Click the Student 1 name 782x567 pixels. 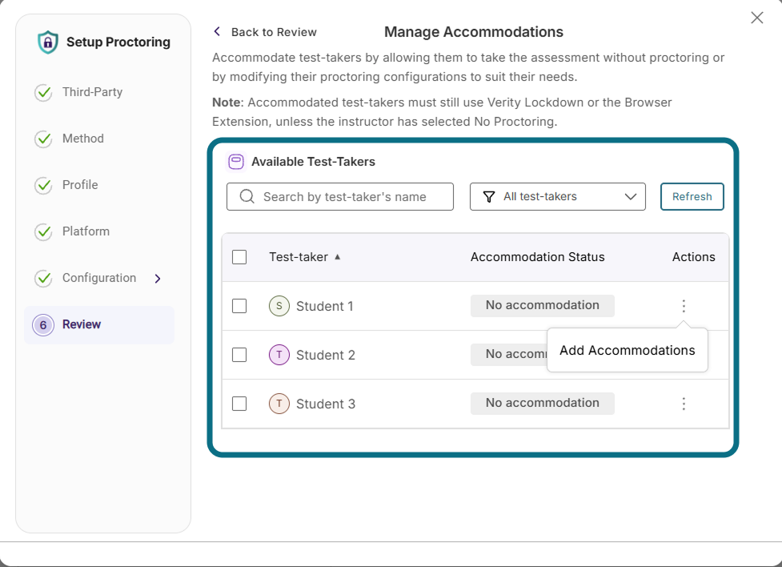pos(325,306)
